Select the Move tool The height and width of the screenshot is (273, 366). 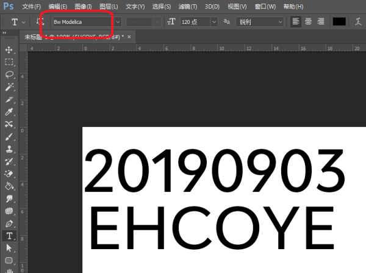point(9,50)
